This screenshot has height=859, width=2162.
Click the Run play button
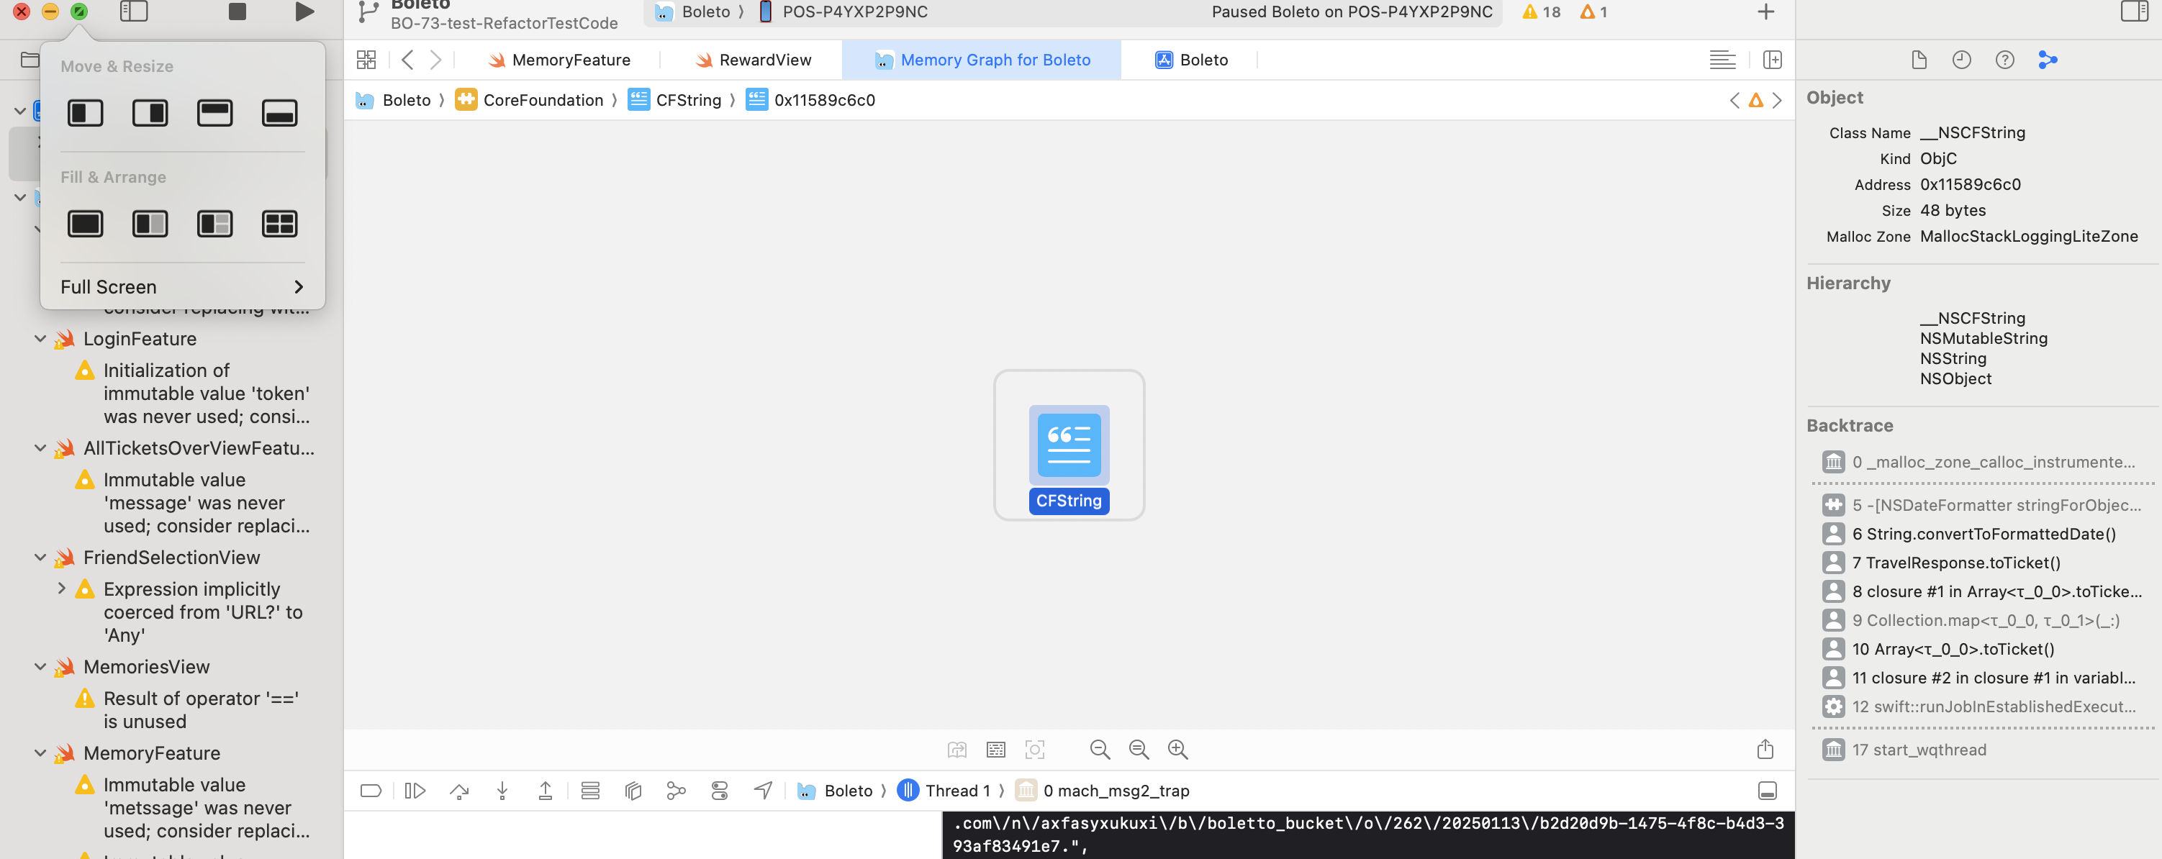304,12
